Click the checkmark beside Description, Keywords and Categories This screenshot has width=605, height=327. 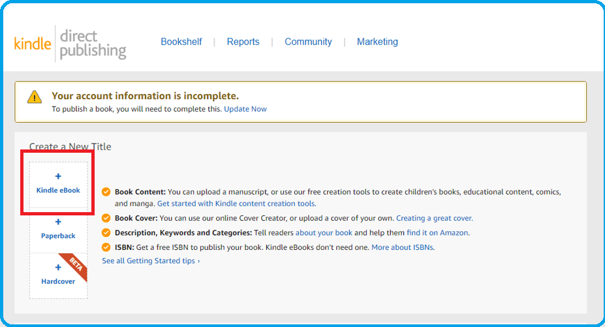coord(106,233)
